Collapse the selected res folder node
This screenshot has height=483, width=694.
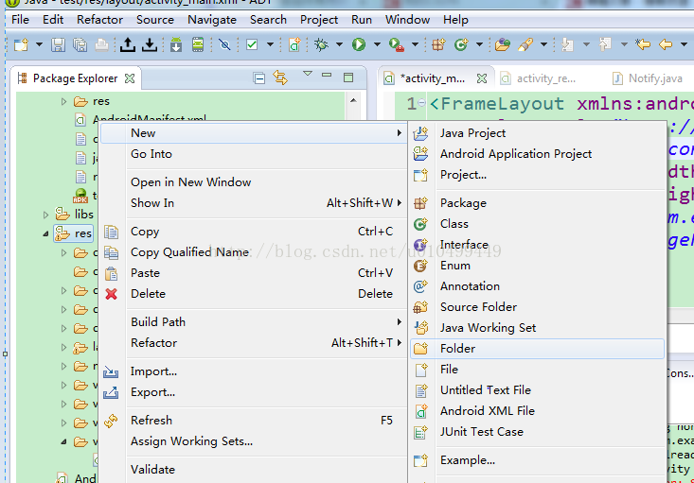[x=46, y=233]
